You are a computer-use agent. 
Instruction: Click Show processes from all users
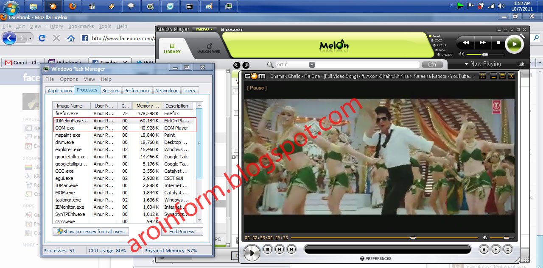(90, 232)
